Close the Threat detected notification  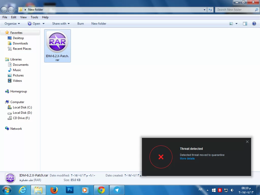click(247, 142)
